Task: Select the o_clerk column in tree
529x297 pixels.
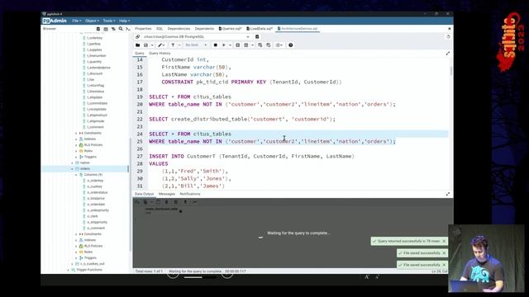Action: click(x=92, y=216)
